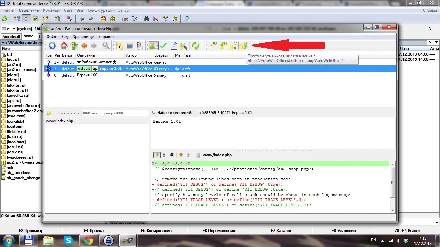Open Chrome from the taskbar
Image resolution: width=440 pixels, height=247 pixels.
click(89, 241)
